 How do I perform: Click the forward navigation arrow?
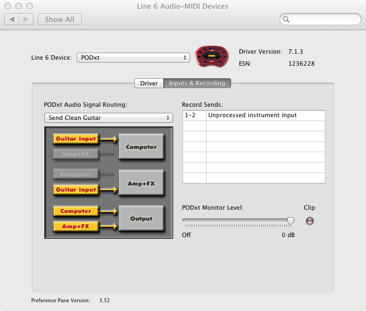tap(26, 19)
